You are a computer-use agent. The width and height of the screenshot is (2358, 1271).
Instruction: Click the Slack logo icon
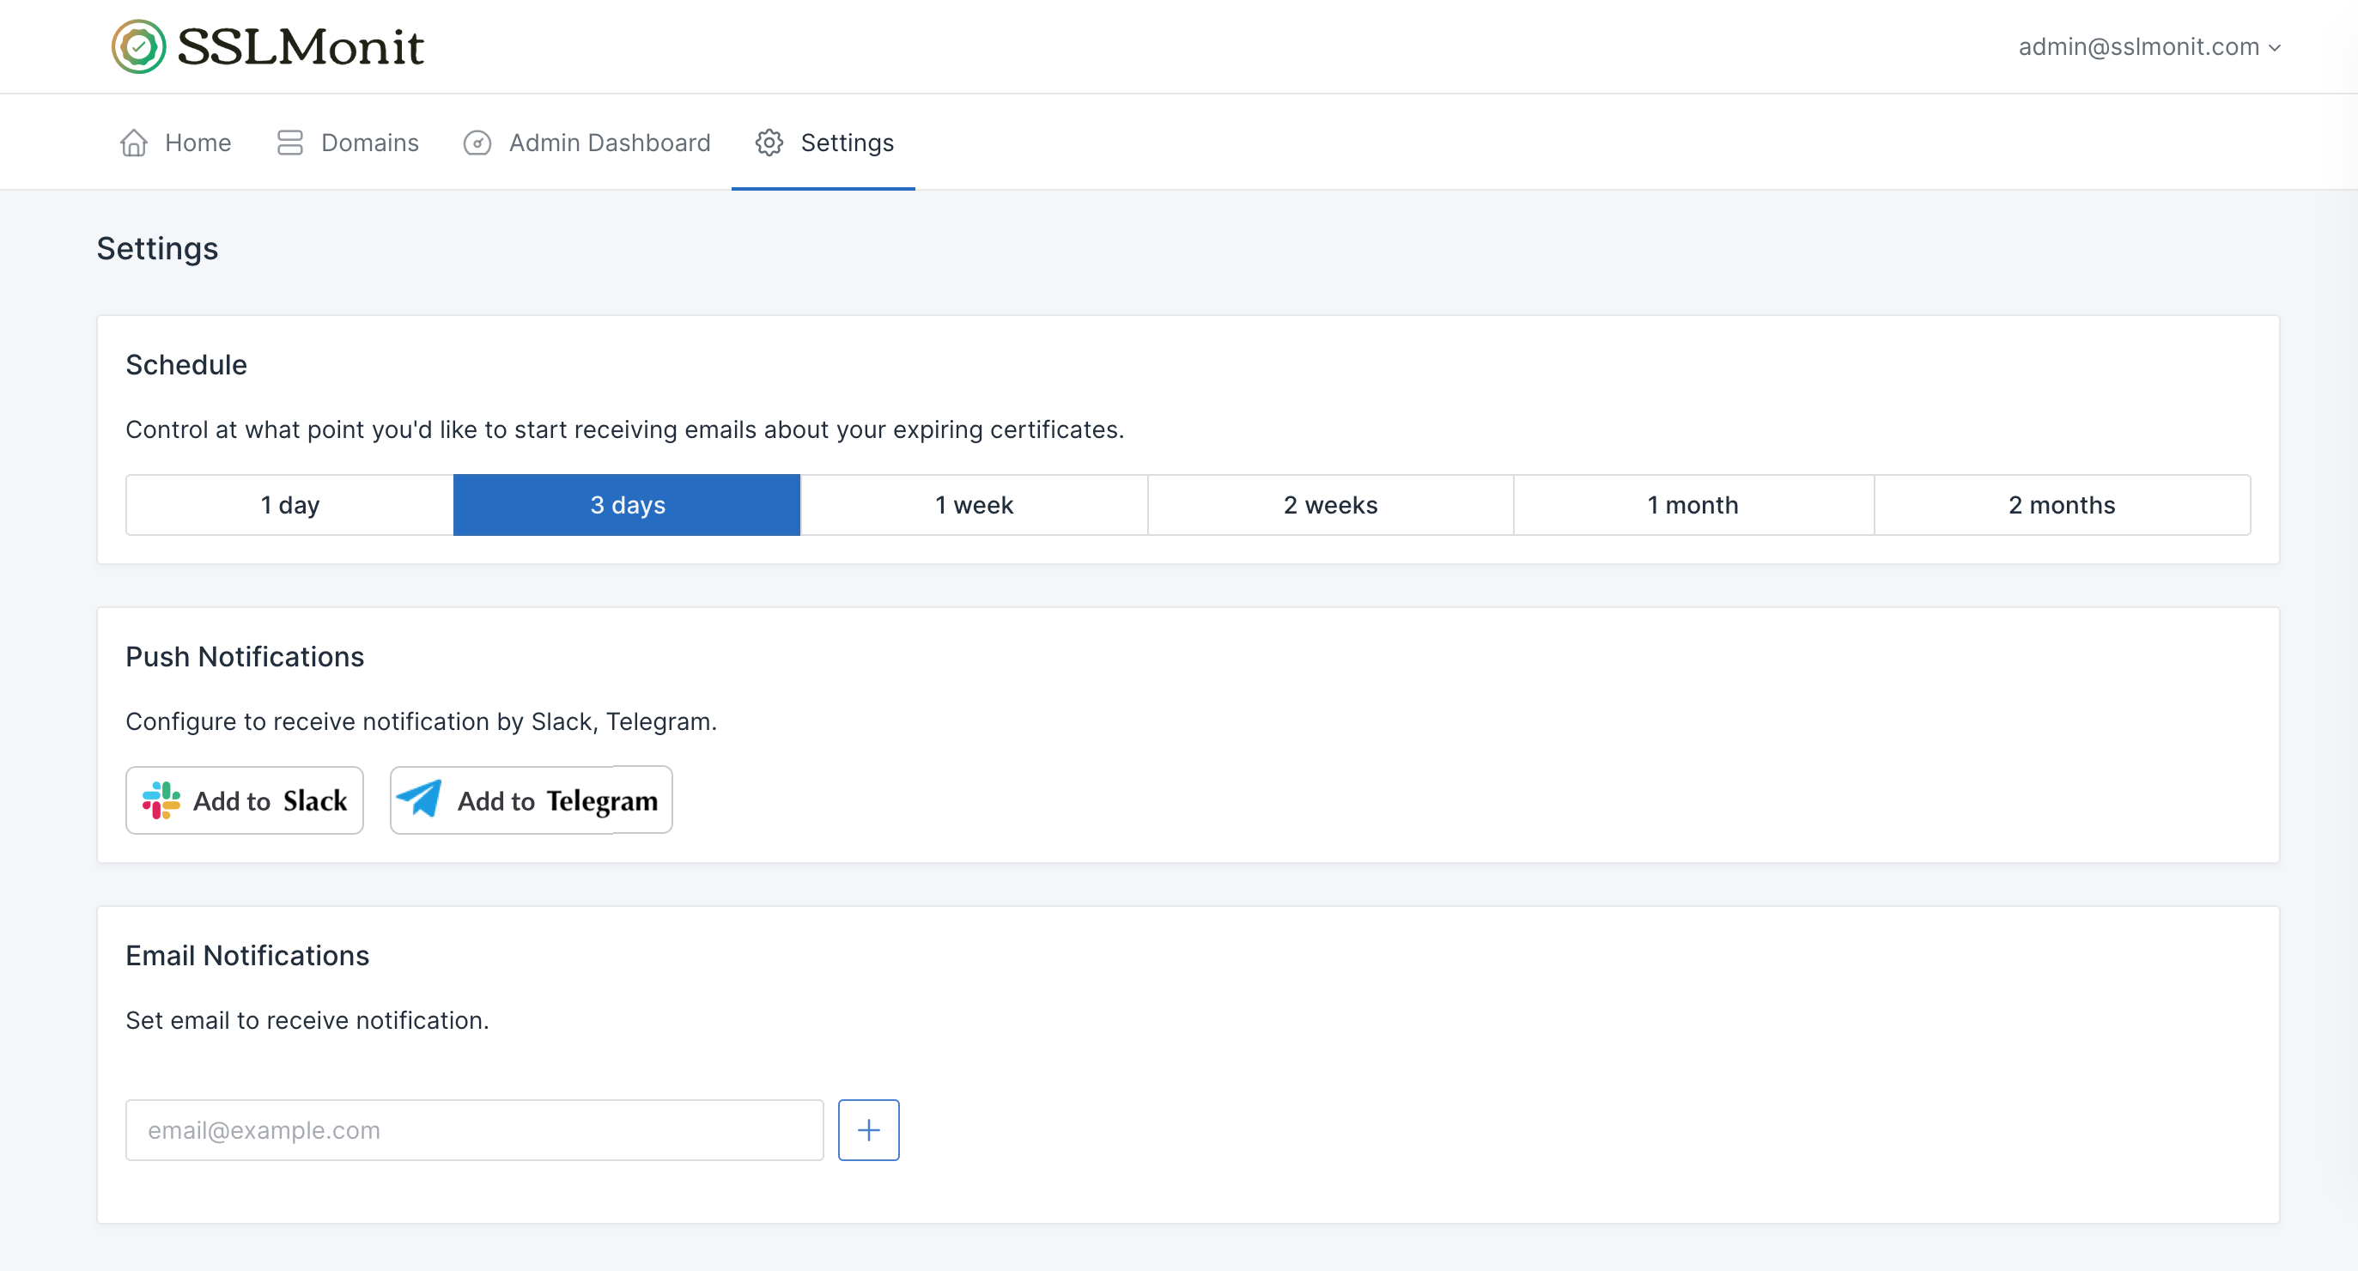(x=161, y=800)
